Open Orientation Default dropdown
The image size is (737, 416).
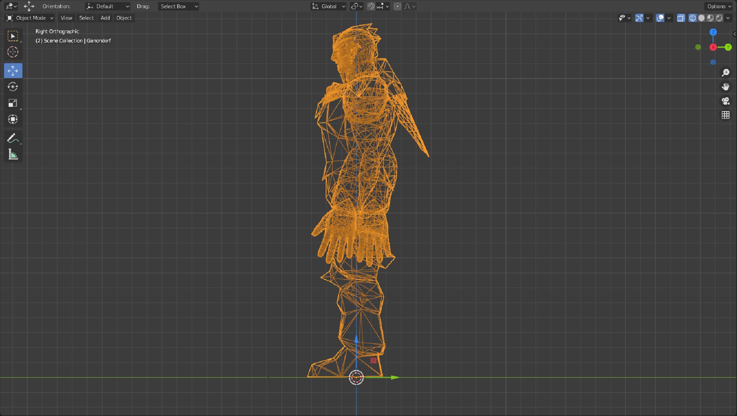tap(107, 6)
